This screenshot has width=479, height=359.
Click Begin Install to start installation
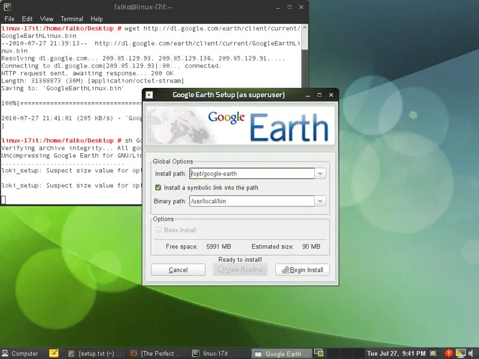(x=302, y=270)
